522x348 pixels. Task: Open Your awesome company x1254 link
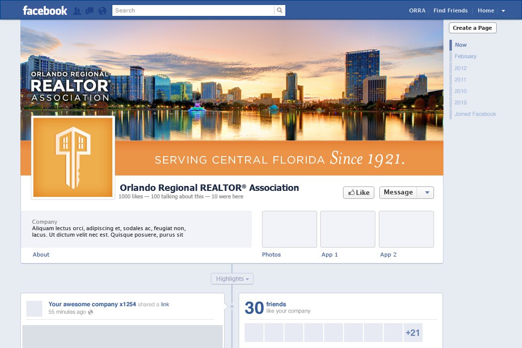pyautogui.click(x=92, y=304)
